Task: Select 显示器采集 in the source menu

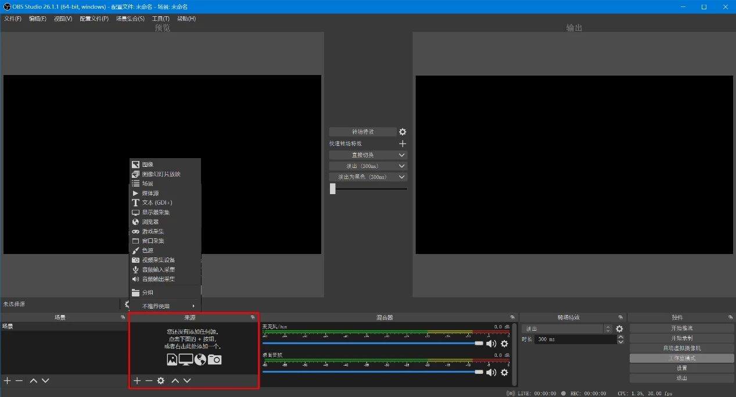Action: pos(165,212)
